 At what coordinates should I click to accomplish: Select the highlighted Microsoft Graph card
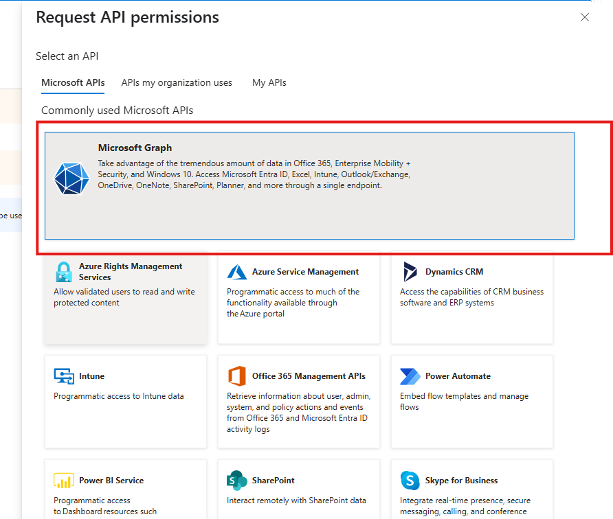pyautogui.click(x=309, y=185)
